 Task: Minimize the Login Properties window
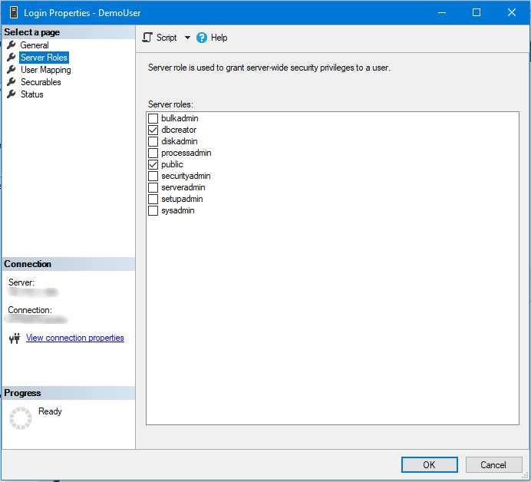tap(441, 12)
